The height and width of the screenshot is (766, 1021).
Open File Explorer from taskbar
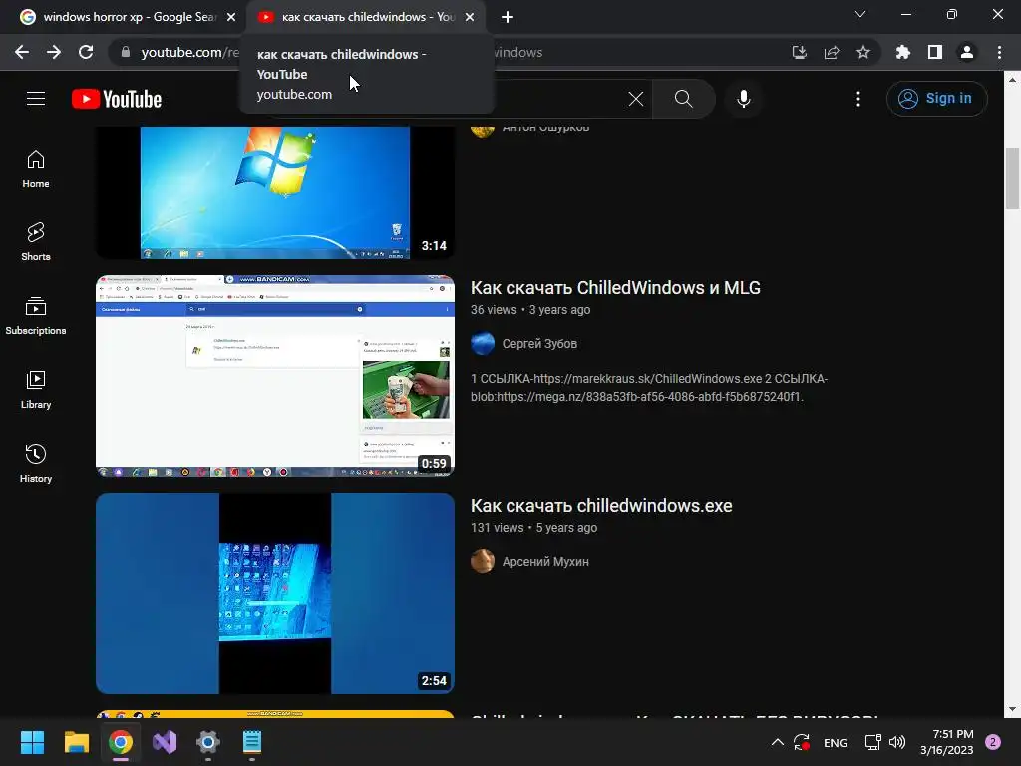[x=76, y=742]
